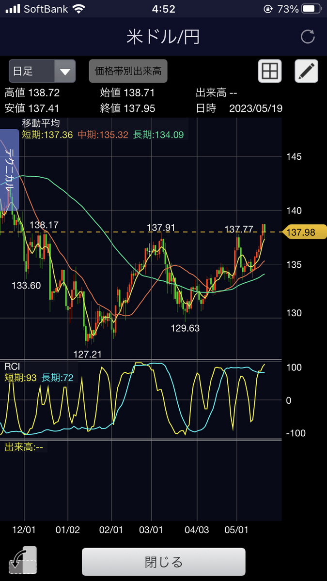
Task: Tap 長期:134.09 moving average value
Action: tap(158, 135)
